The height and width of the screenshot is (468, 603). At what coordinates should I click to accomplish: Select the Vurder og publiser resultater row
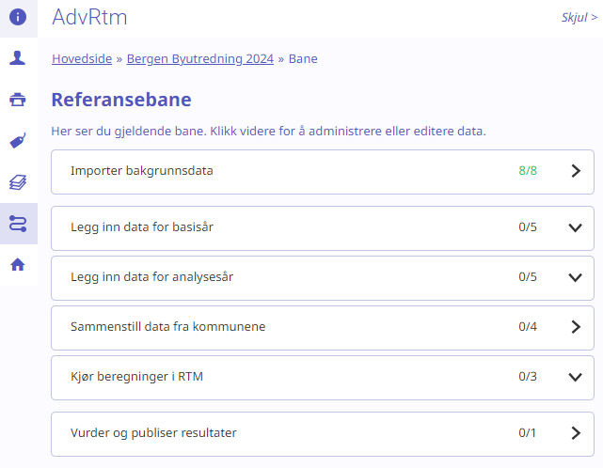pos(323,434)
